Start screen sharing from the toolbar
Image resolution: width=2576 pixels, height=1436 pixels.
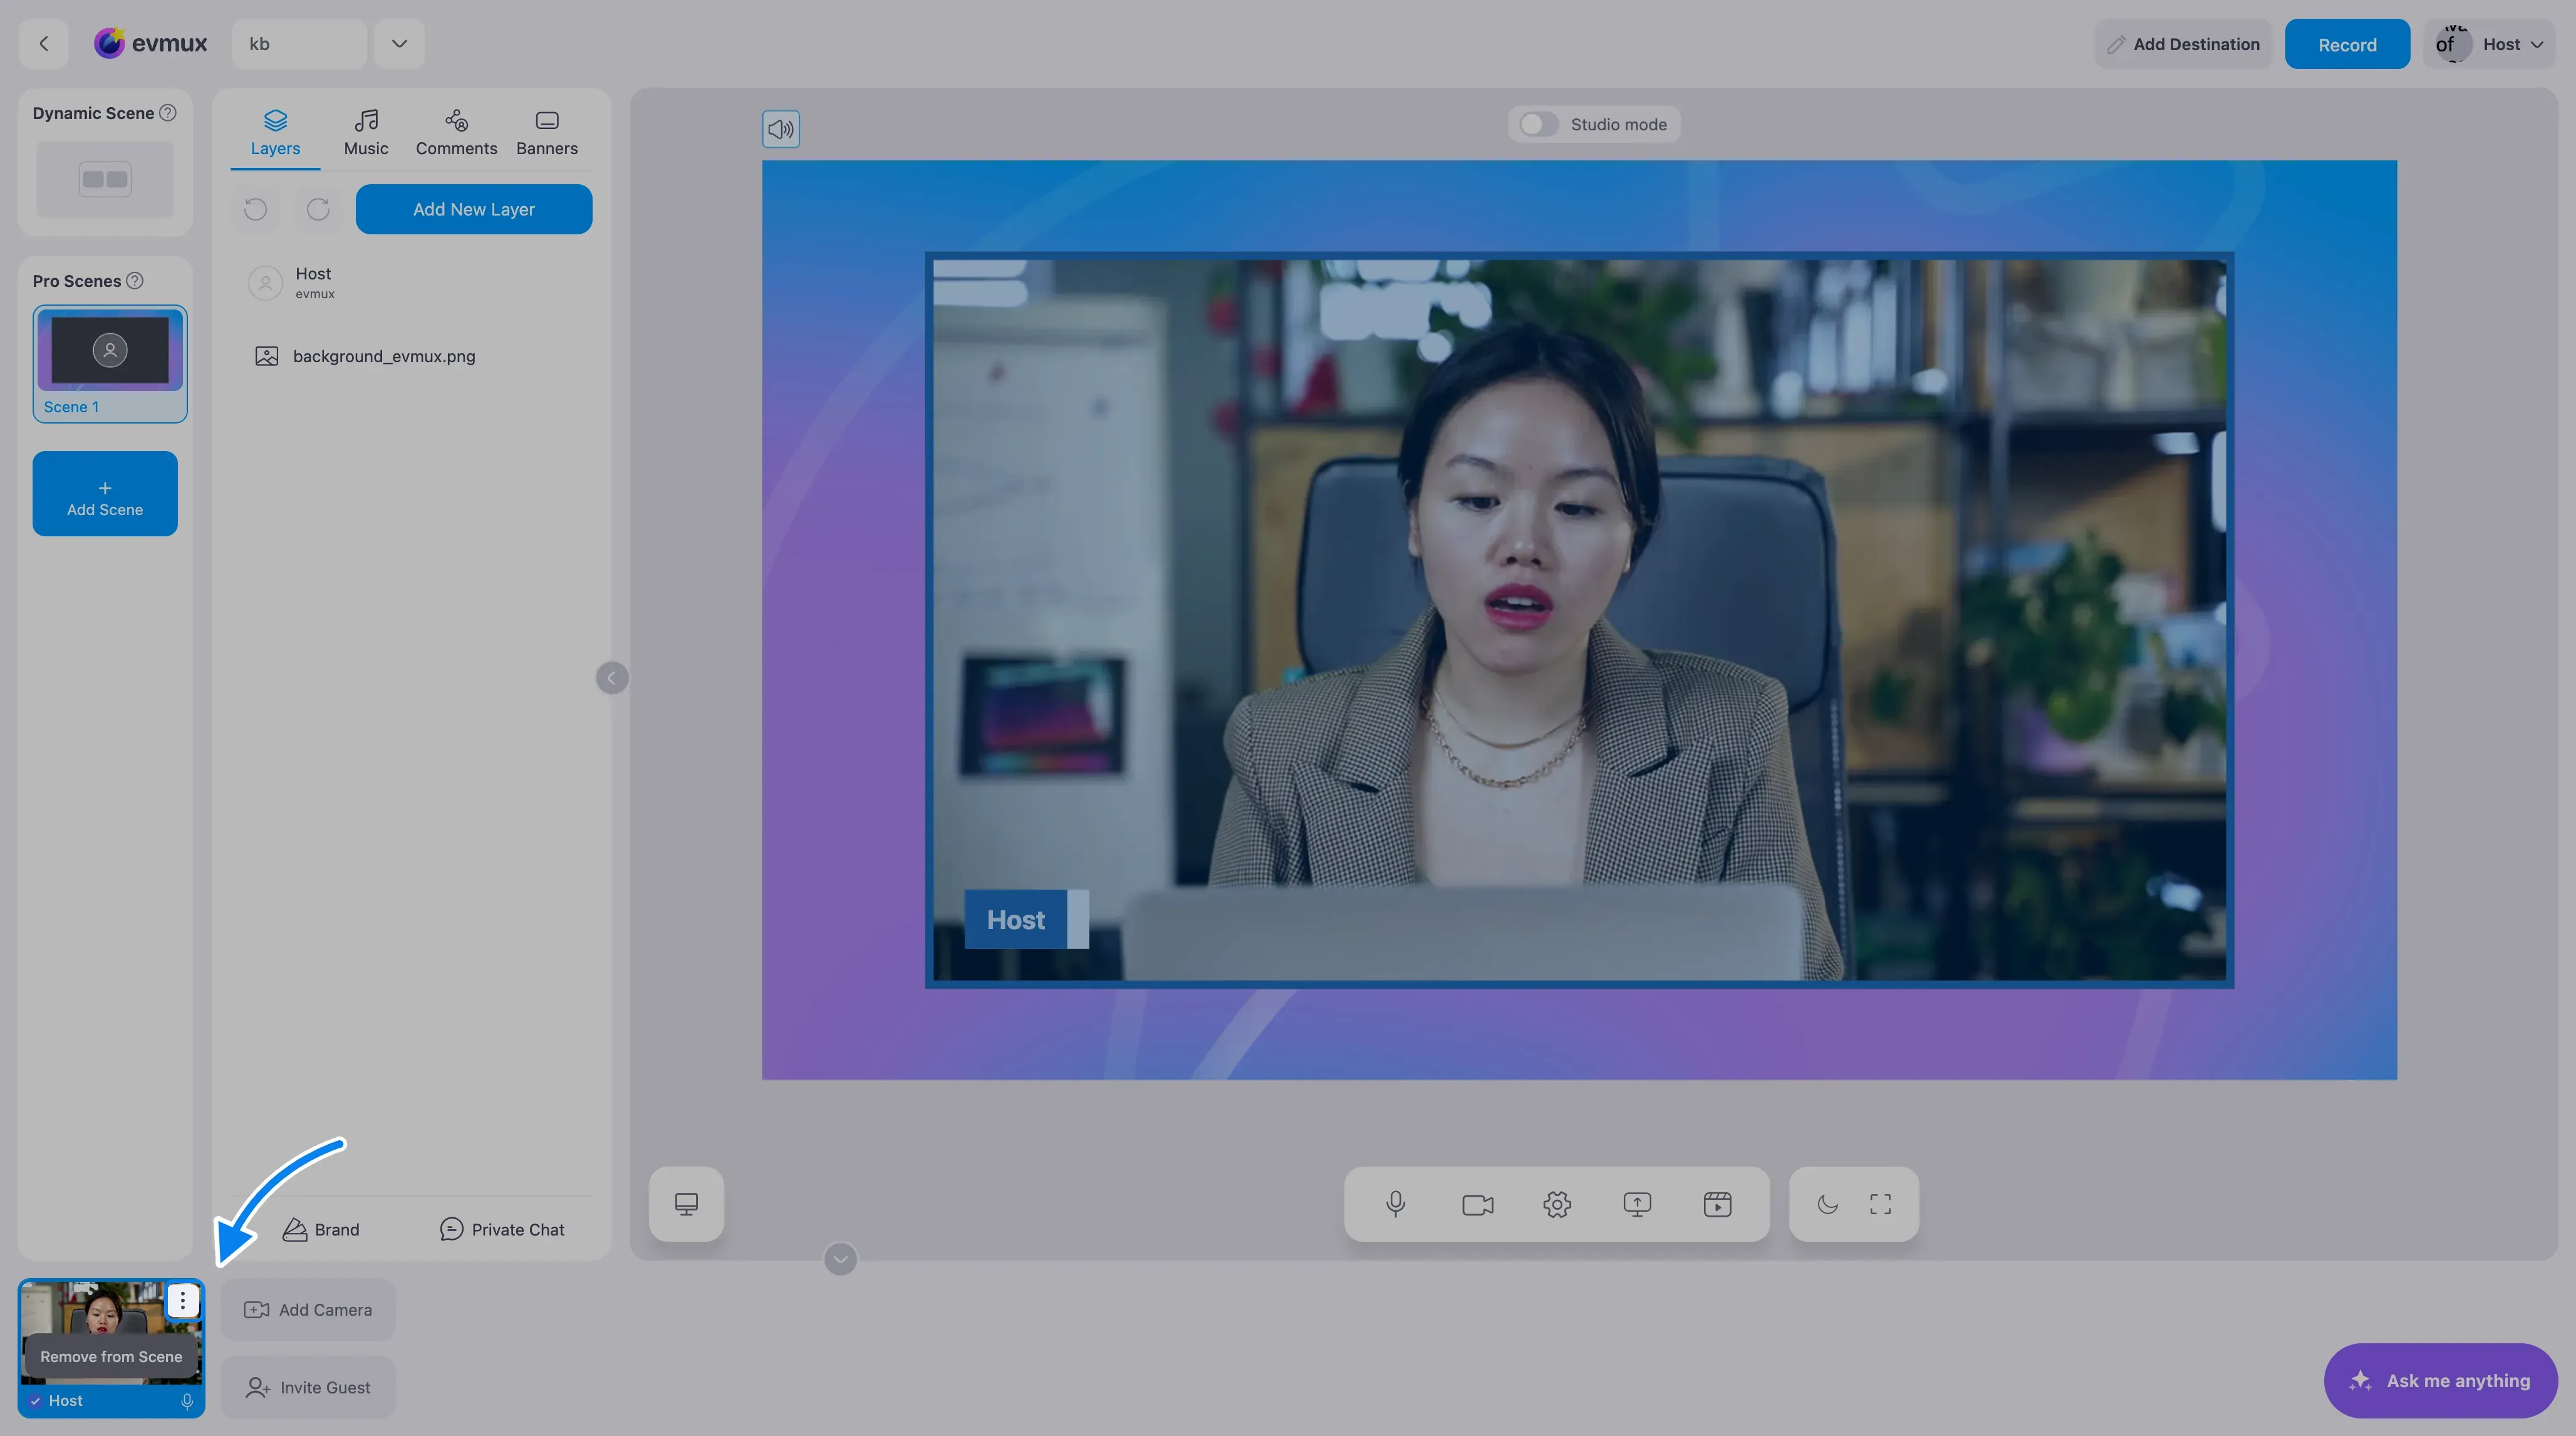click(x=1637, y=1204)
